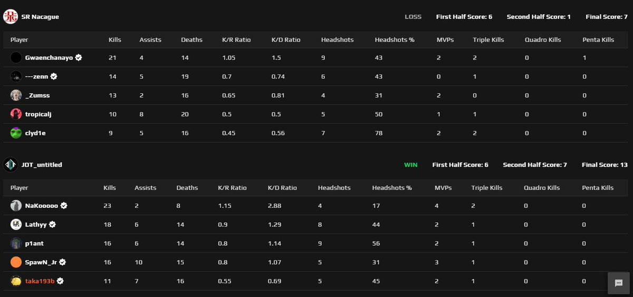Click NaKooooo's kills value 23
This screenshot has height=297, width=633.
[108, 206]
